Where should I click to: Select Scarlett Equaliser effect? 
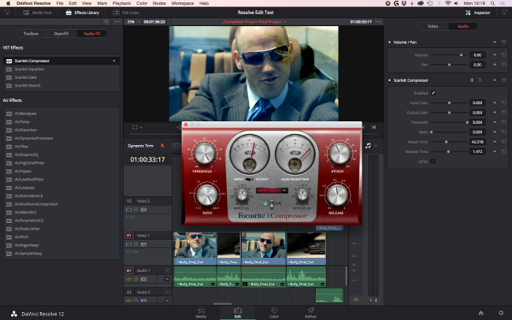coord(61,69)
